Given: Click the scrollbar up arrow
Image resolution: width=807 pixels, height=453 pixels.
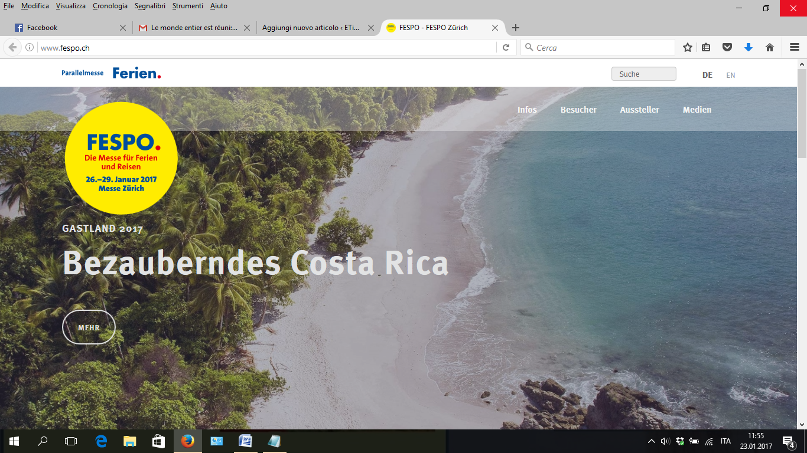Looking at the screenshot, I should tap(802, 64).
